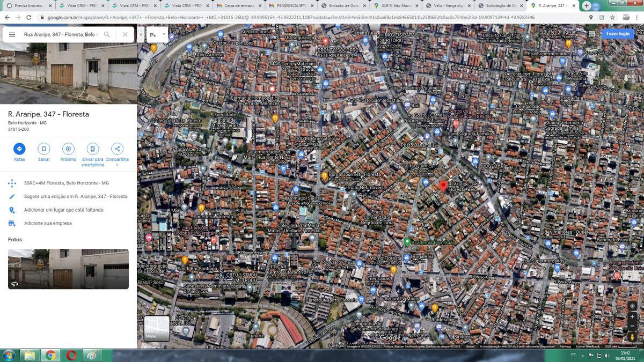Collapse the side panel arrow
The height and width of the screenshot is (362, 644).
pos(141,35)
